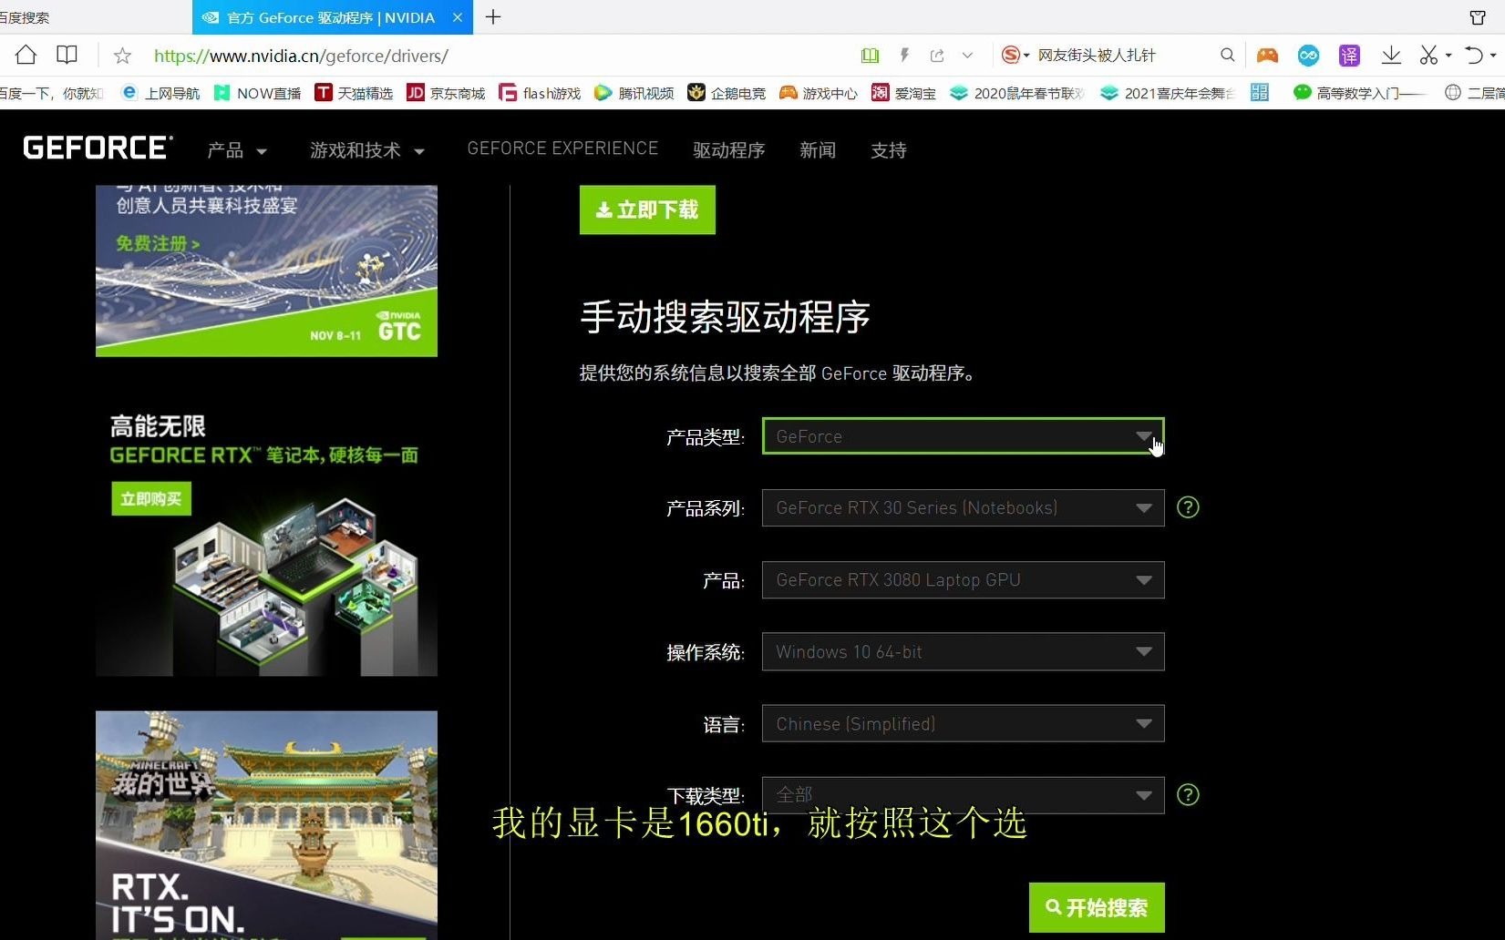1505x940 pixels.
Task: Click the undo closed tab icon
Action: [1474, 56]
